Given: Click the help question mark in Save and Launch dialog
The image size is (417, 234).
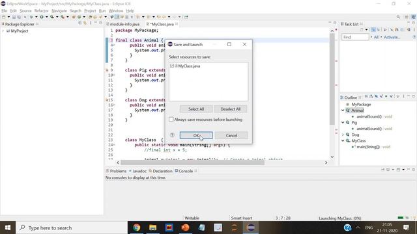Looking at the screenshot, I should tap(172, 135).
